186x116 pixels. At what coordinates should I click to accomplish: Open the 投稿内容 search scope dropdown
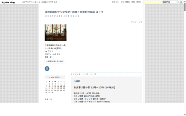[x=170, y=2]
